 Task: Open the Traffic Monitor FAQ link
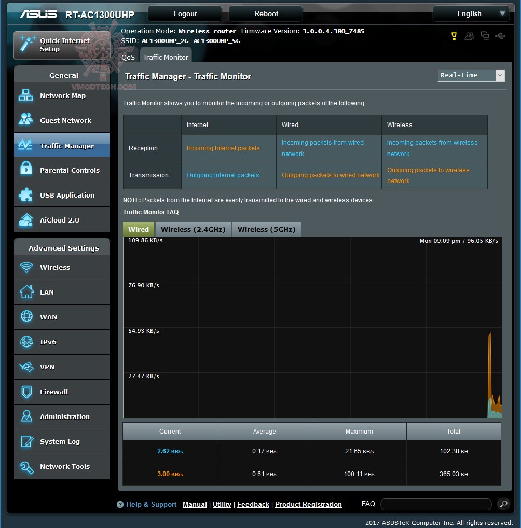(150, 212)
